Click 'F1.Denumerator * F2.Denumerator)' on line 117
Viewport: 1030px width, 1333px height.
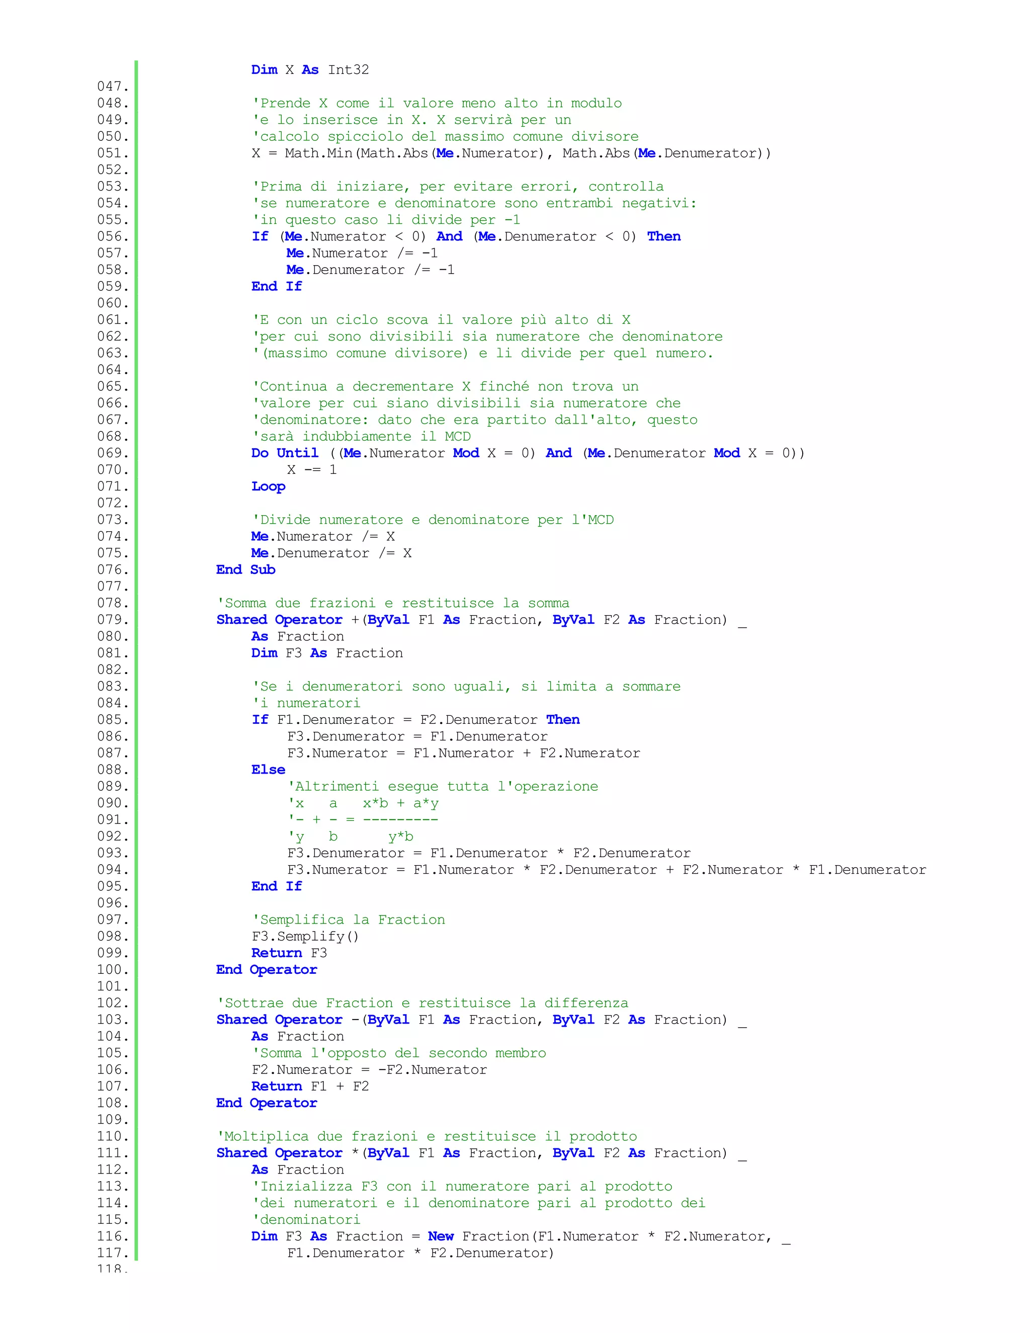[420, 1253]
